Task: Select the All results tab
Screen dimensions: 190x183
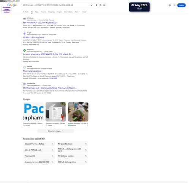Action: pyautogui.click(x=32, y=12)
